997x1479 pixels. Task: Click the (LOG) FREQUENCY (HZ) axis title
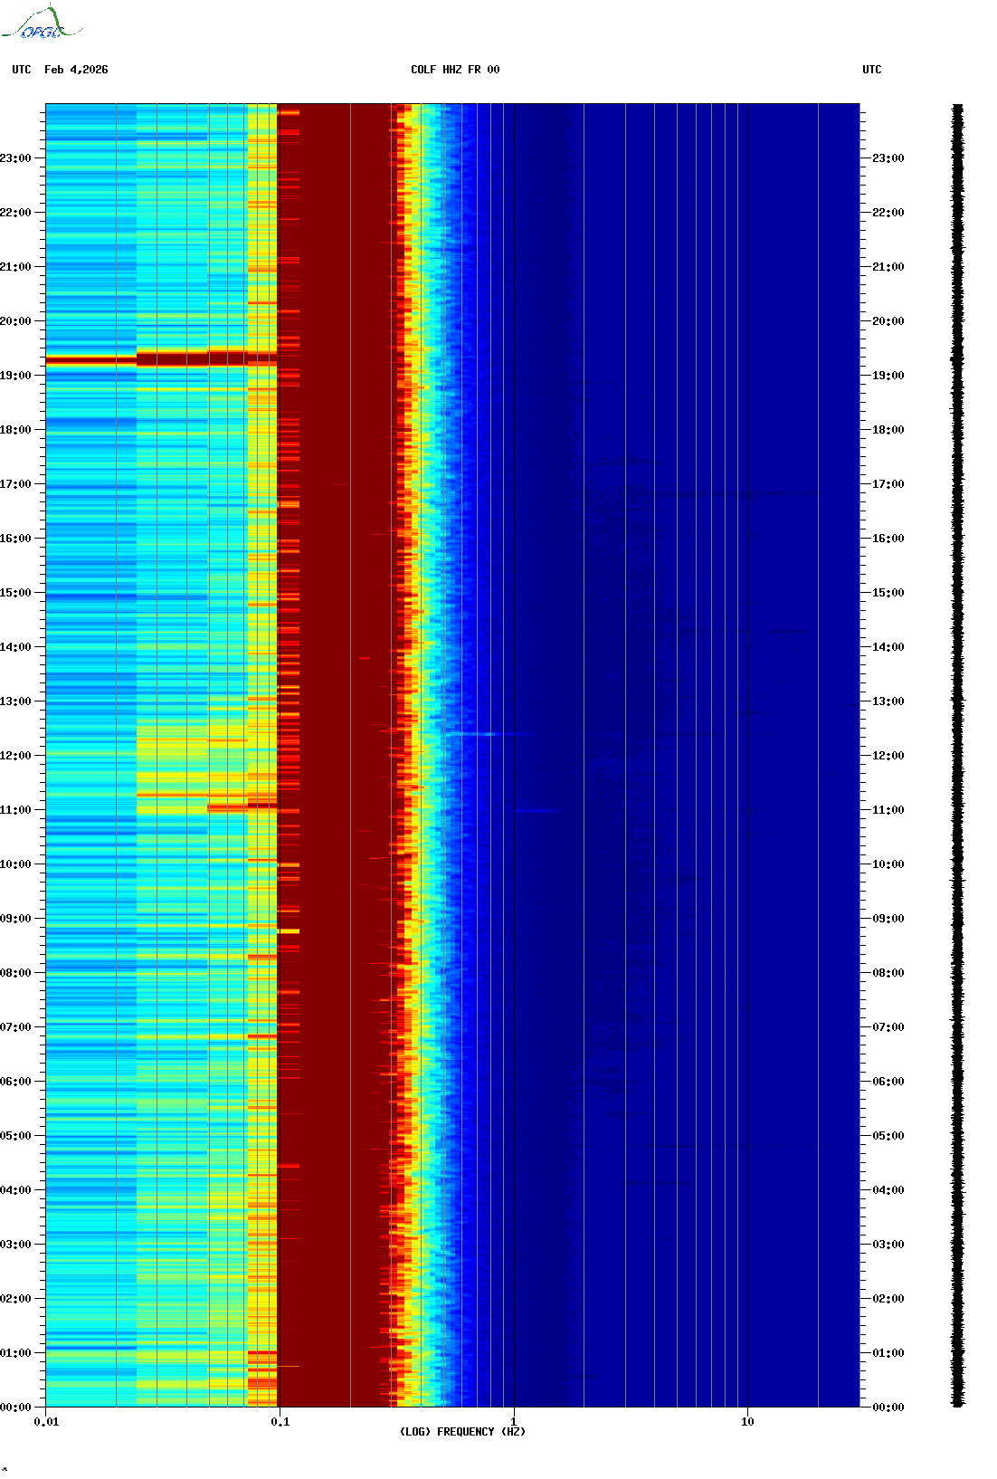tap(462, 1432)
